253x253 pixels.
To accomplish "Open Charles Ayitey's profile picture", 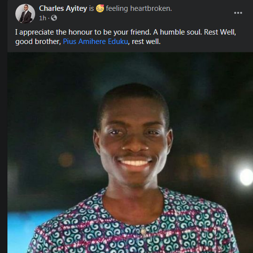I will [25, 13].
